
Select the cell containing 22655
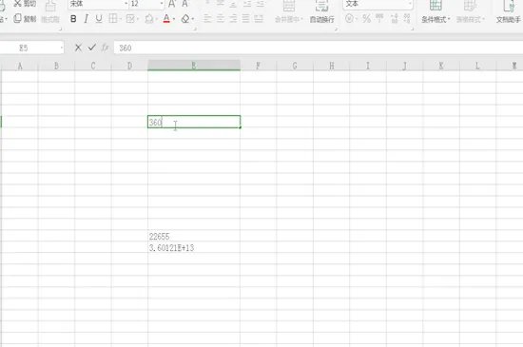(194, 237)
